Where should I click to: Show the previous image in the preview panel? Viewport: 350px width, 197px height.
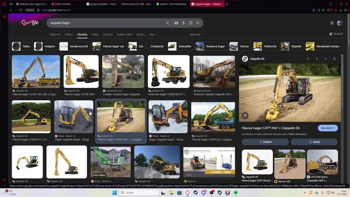(308, 59)
